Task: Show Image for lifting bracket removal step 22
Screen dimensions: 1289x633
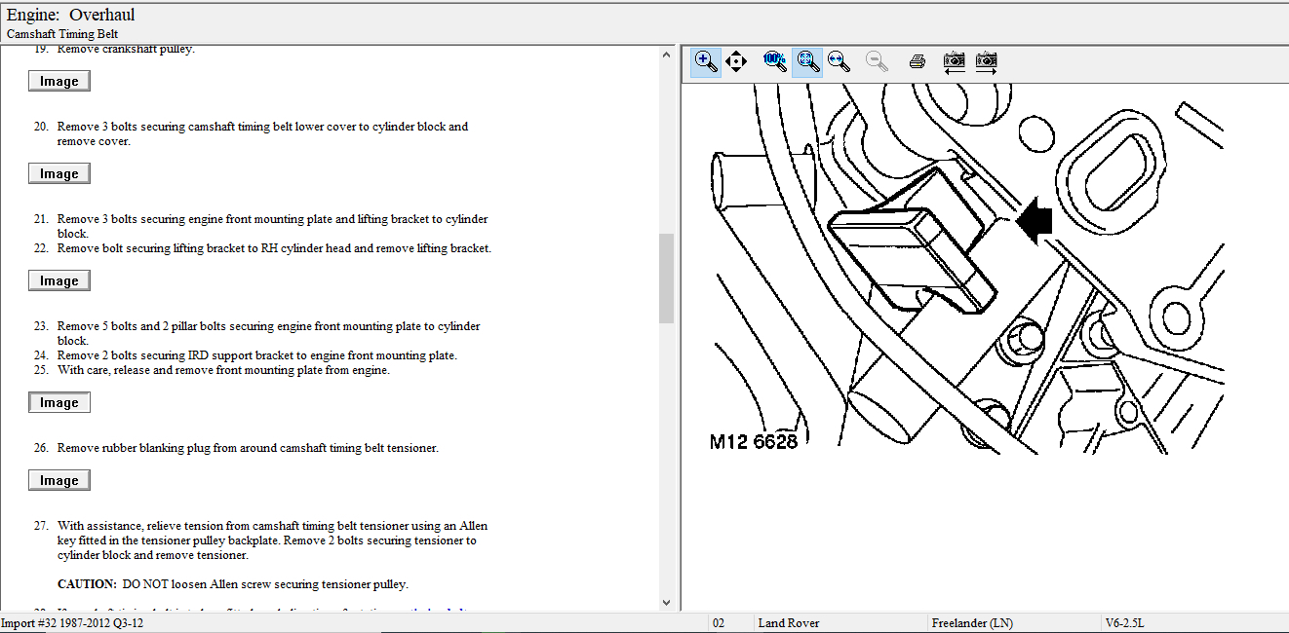Action: pyautogui.click(x=59, y=281)
